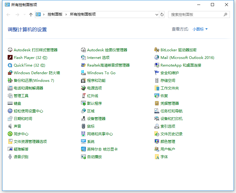This screenshot has height=193, width=236.
Task: Open Autodesk 打印样式管理器 printer icon
Action: pyautogui.click(x=10, y=50)
